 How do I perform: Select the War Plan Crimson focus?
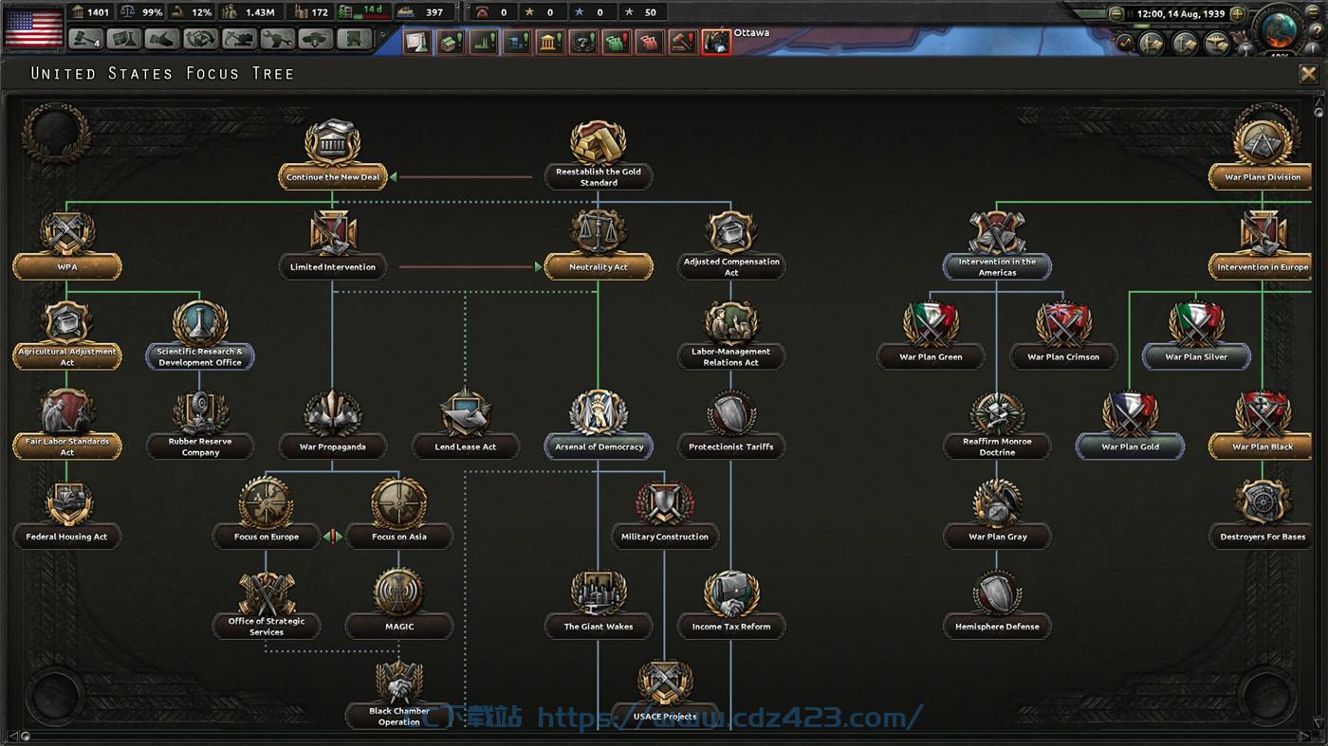click(1063, 335)
